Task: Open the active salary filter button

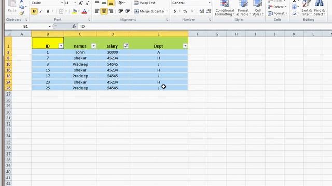Action: [x=126, y=46]
